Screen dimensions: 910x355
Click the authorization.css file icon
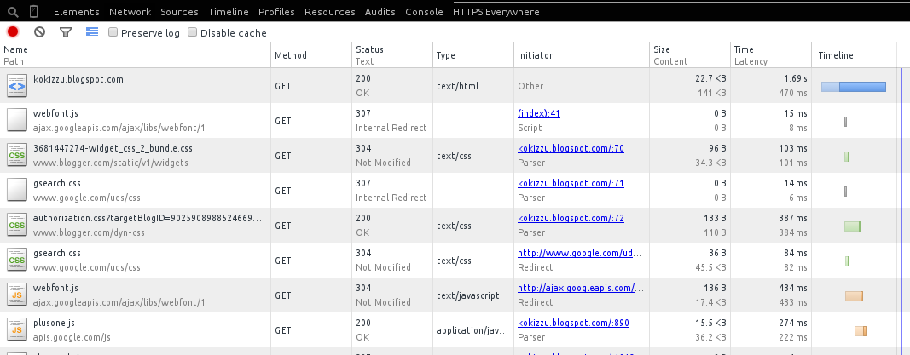17,226
